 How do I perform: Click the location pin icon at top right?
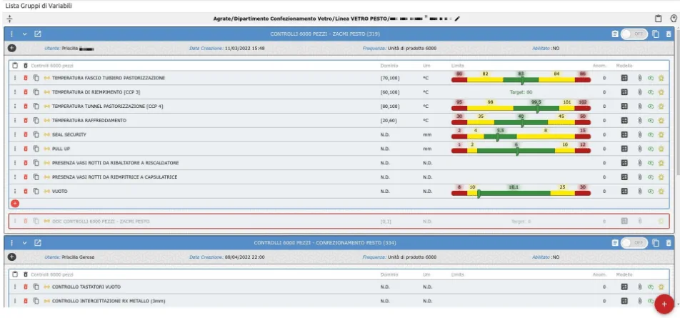tap(672, 19)
